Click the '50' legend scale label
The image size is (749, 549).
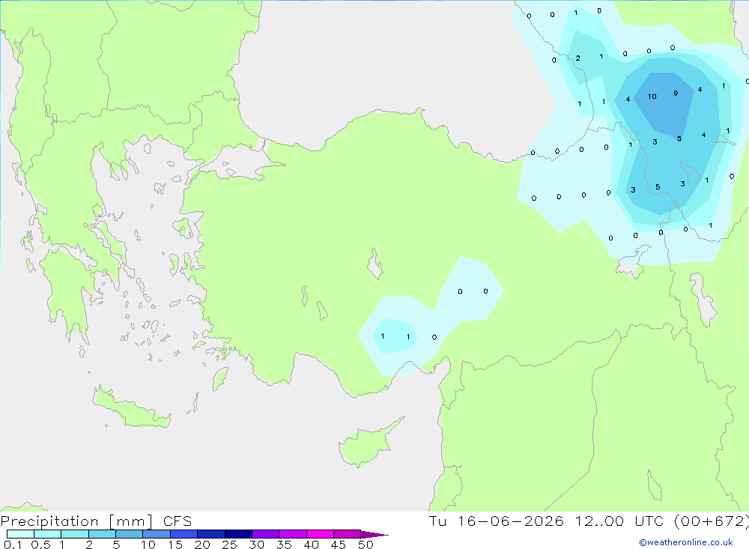pyautogui.click(x=366, y=545)
